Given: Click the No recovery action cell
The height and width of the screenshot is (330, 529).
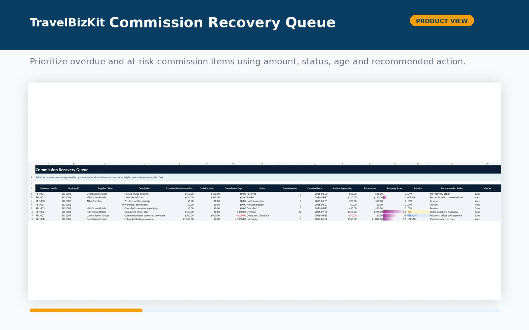Looking at the screenshot, I should (452, 194).
